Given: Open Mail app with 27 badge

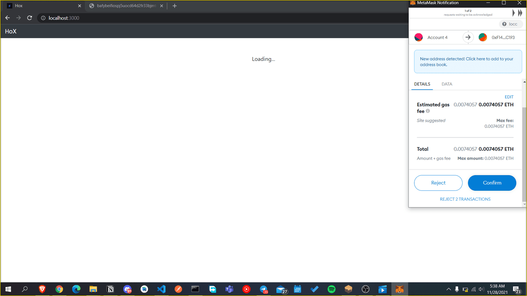Looking at the screenshot, I should tap(281, 289).
